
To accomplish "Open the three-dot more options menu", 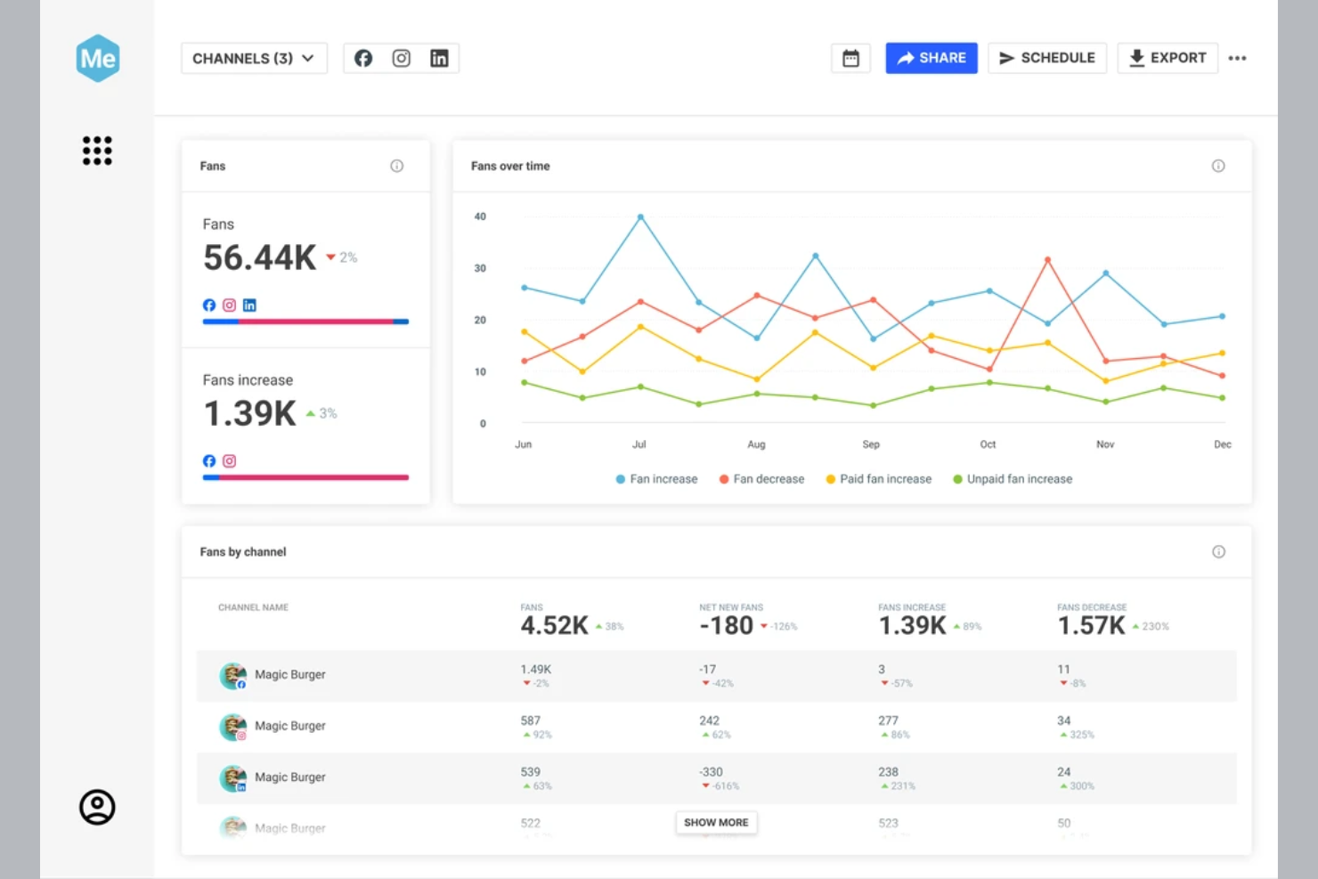I will pos(1237,58).
